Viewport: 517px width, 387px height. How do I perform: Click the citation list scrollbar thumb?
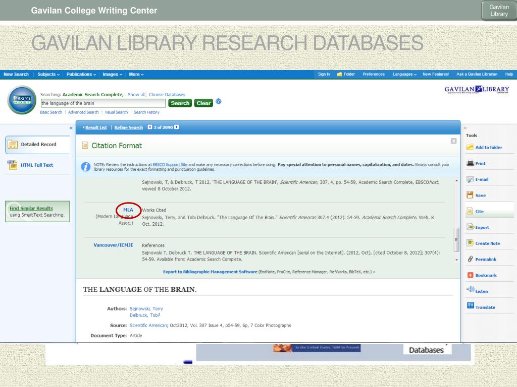[456, 239]
